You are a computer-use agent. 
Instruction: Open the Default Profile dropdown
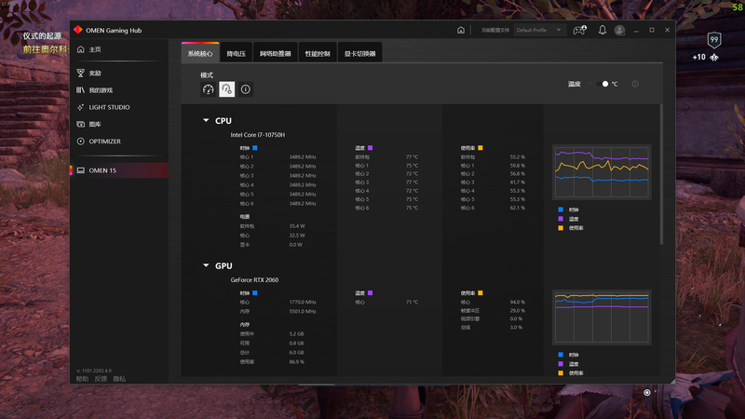(540, 30)
